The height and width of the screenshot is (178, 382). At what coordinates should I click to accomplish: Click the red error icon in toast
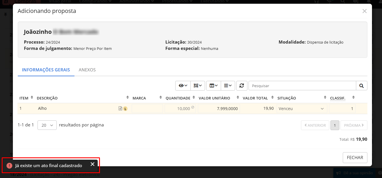9,166
